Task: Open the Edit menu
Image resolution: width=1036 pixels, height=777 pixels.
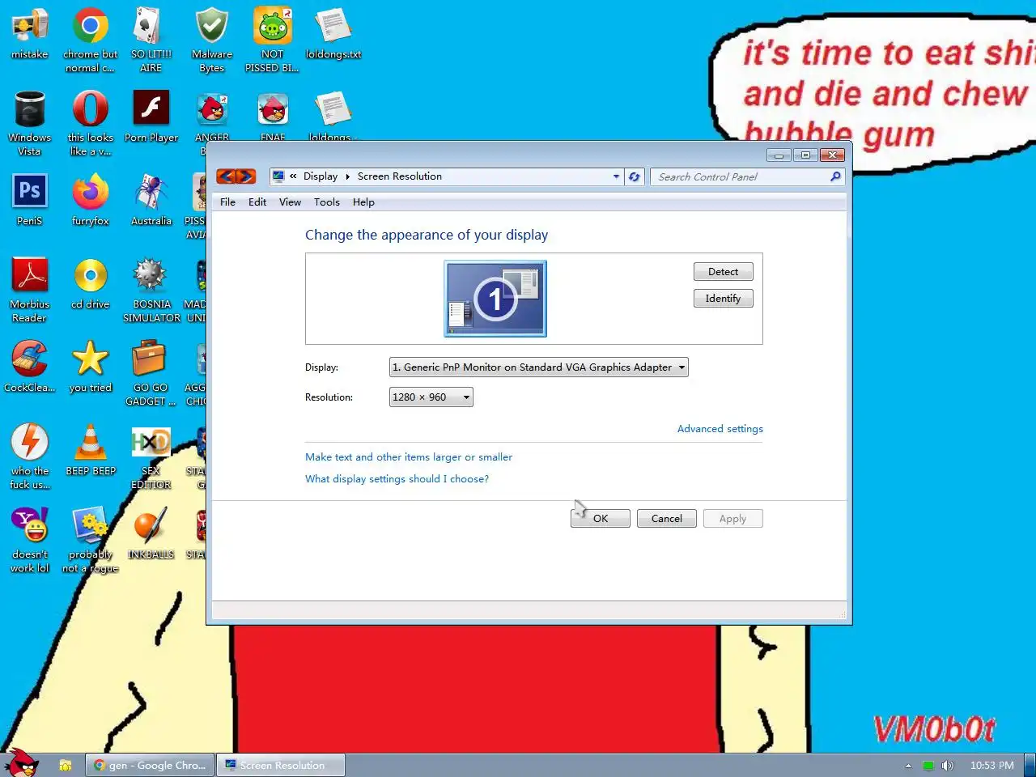Action: pyautogui.click(x=257, y=202)
